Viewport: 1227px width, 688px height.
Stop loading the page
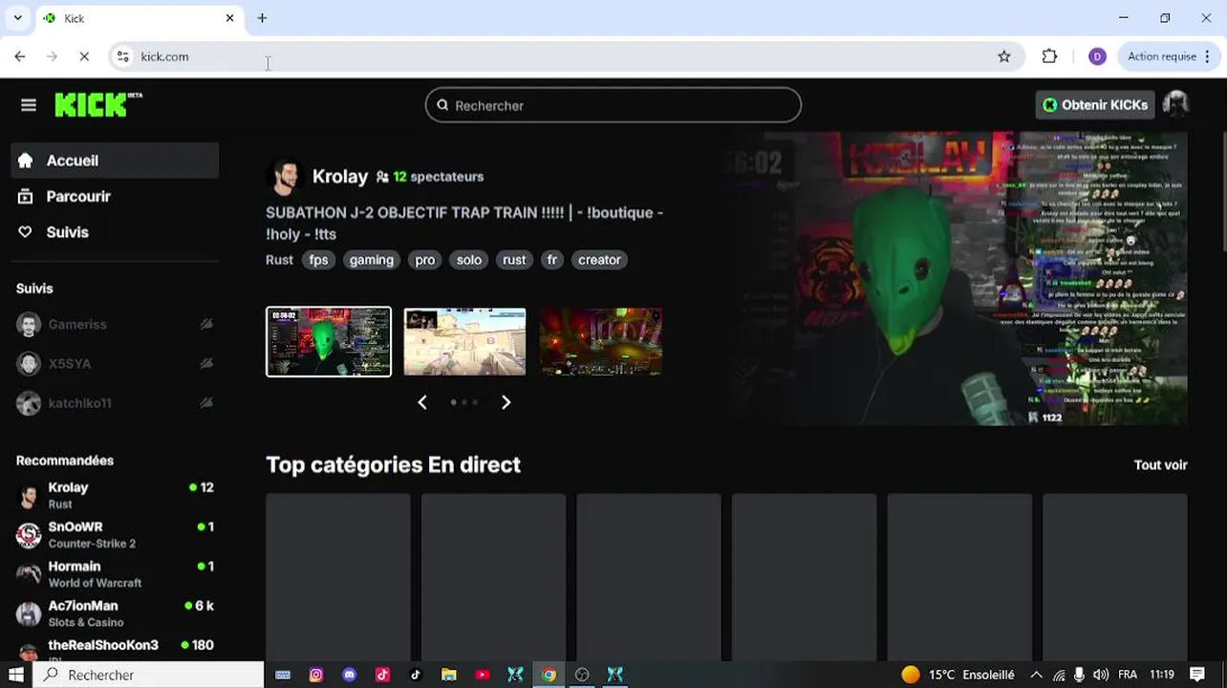(x=84, y=56)
